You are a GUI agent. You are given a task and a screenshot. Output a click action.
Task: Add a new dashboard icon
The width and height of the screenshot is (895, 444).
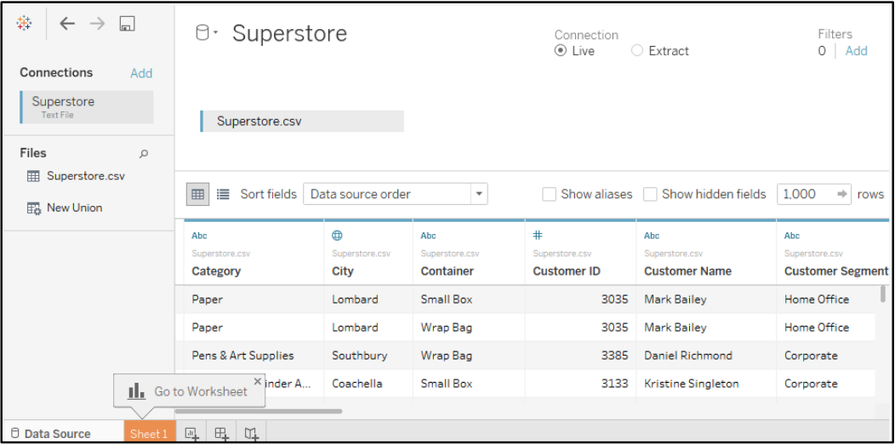point(222,434)
